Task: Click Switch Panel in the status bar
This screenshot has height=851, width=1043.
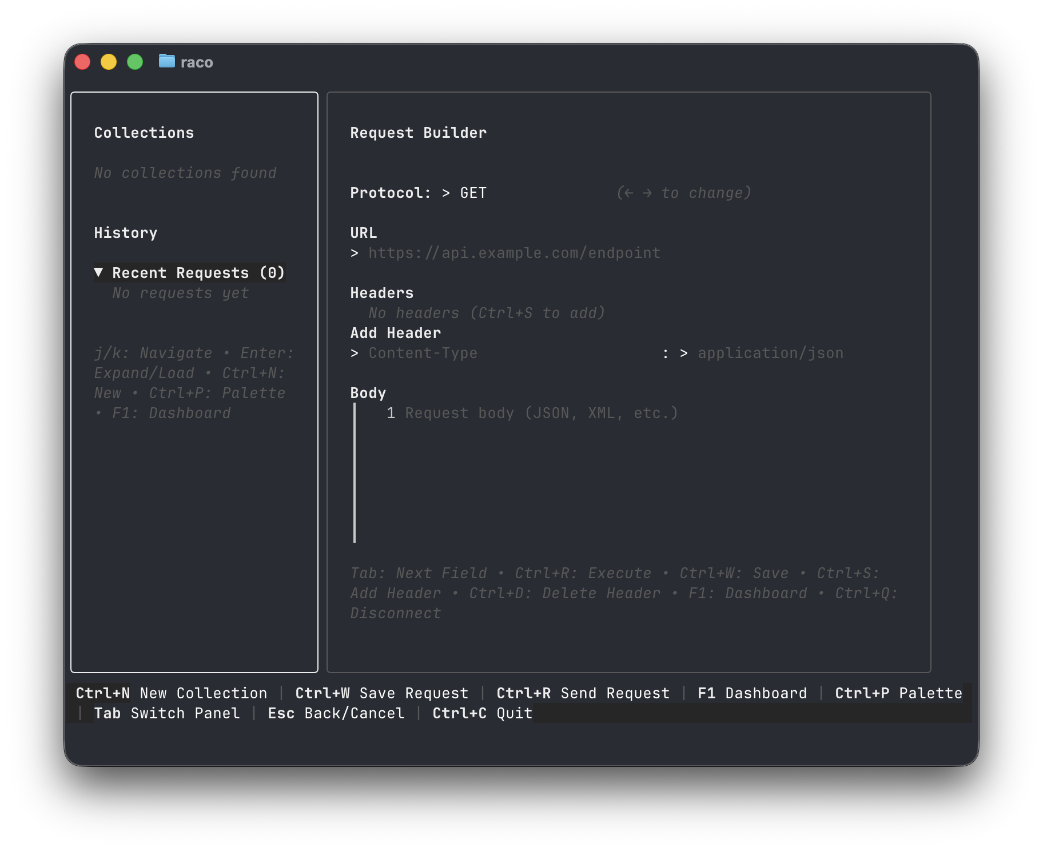Action: pos(166,713)
